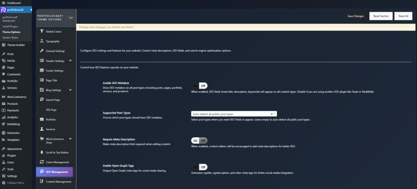417x189 pixels.
Task: Expand the Header Settings submenu chevron
Action: 70,61
